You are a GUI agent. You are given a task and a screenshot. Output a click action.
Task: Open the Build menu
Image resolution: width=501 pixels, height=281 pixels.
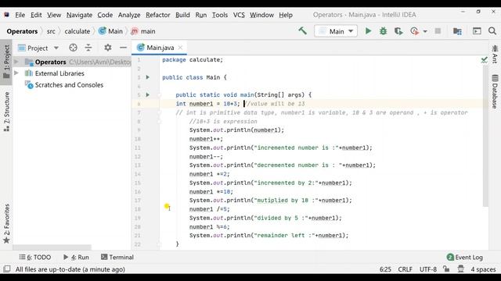[x=182, y=15]
